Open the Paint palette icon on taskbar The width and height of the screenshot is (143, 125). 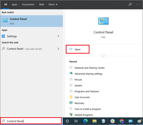click(140, 121)
